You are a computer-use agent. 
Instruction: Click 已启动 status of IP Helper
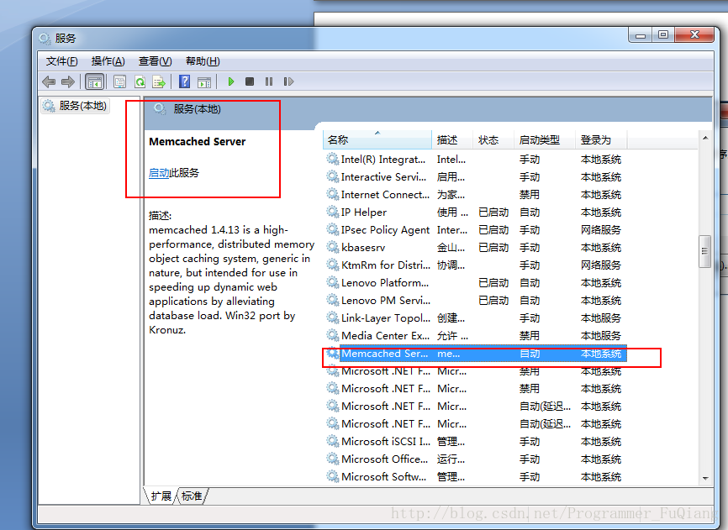pos(493,213)
